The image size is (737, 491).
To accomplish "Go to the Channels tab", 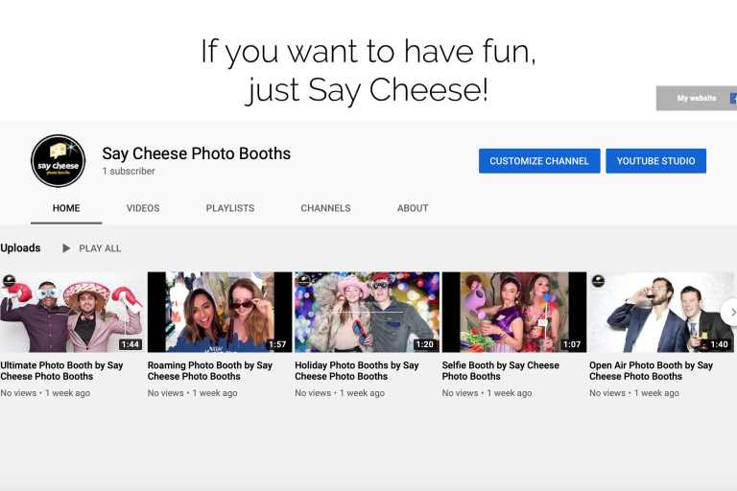I will [325, 208].
